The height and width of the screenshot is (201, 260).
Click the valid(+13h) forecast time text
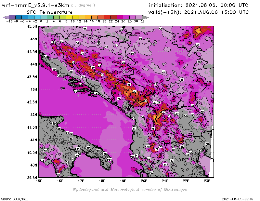tap(199, 12)
